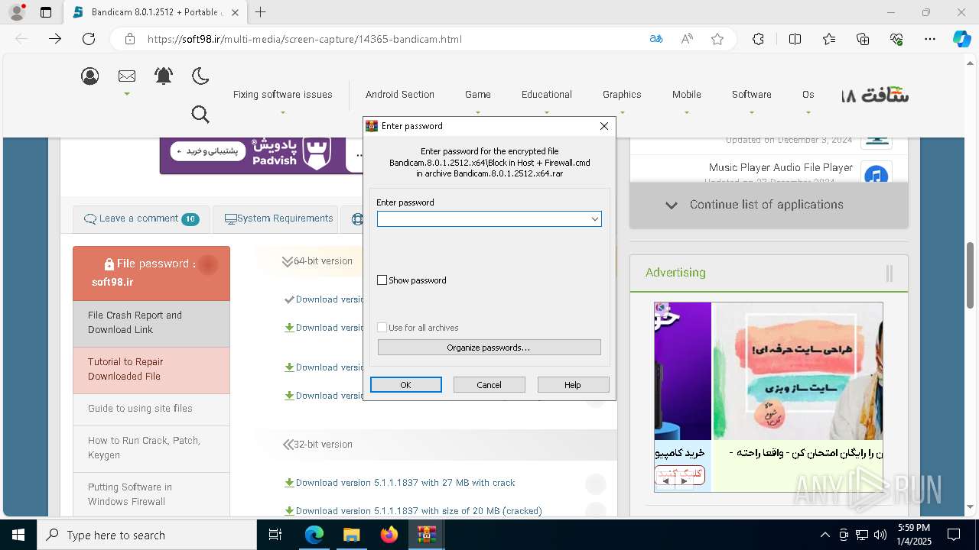Viewport: 979px width, 550px height.
Task: Open Help in password dialog
Action: click(x=573, y=385)
